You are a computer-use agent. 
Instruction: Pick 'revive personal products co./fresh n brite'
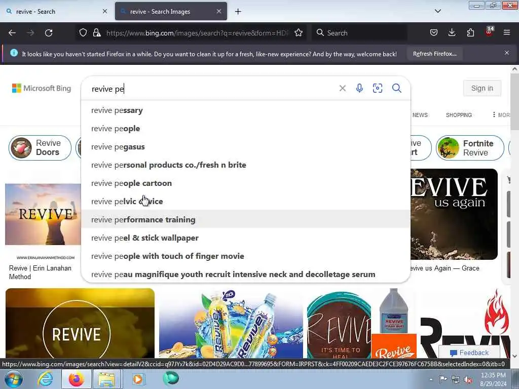246,165
